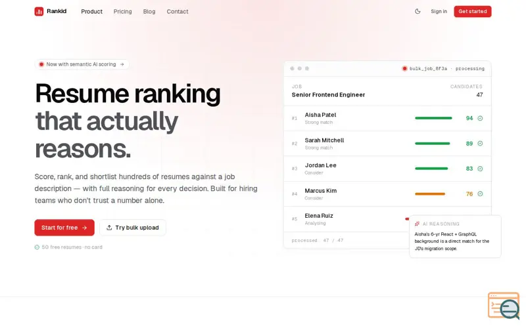Click the Senior Frontend Engineer job title
The image size is (526, 328).
coord(328,94)
